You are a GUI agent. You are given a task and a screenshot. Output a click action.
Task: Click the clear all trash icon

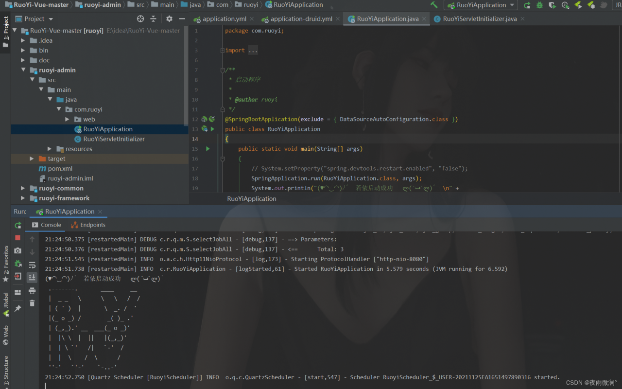click(32, 303)
